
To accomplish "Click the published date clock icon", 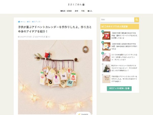I will tap(19, 37).
